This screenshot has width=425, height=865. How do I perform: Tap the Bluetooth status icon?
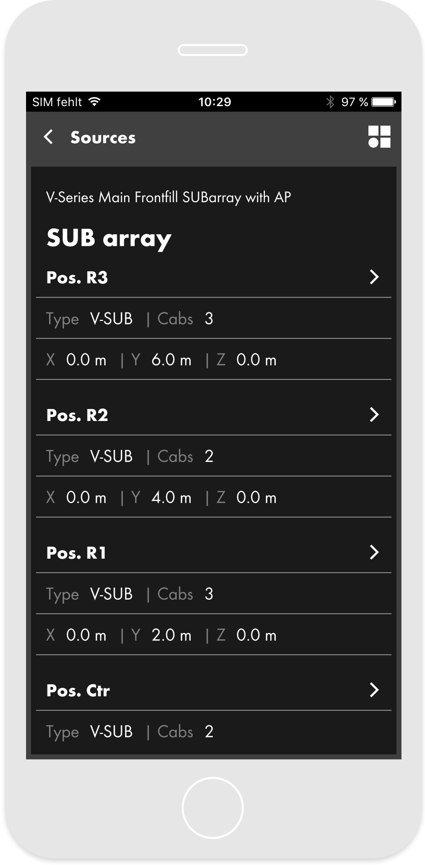pyautogui.click(x=329, y=102)
